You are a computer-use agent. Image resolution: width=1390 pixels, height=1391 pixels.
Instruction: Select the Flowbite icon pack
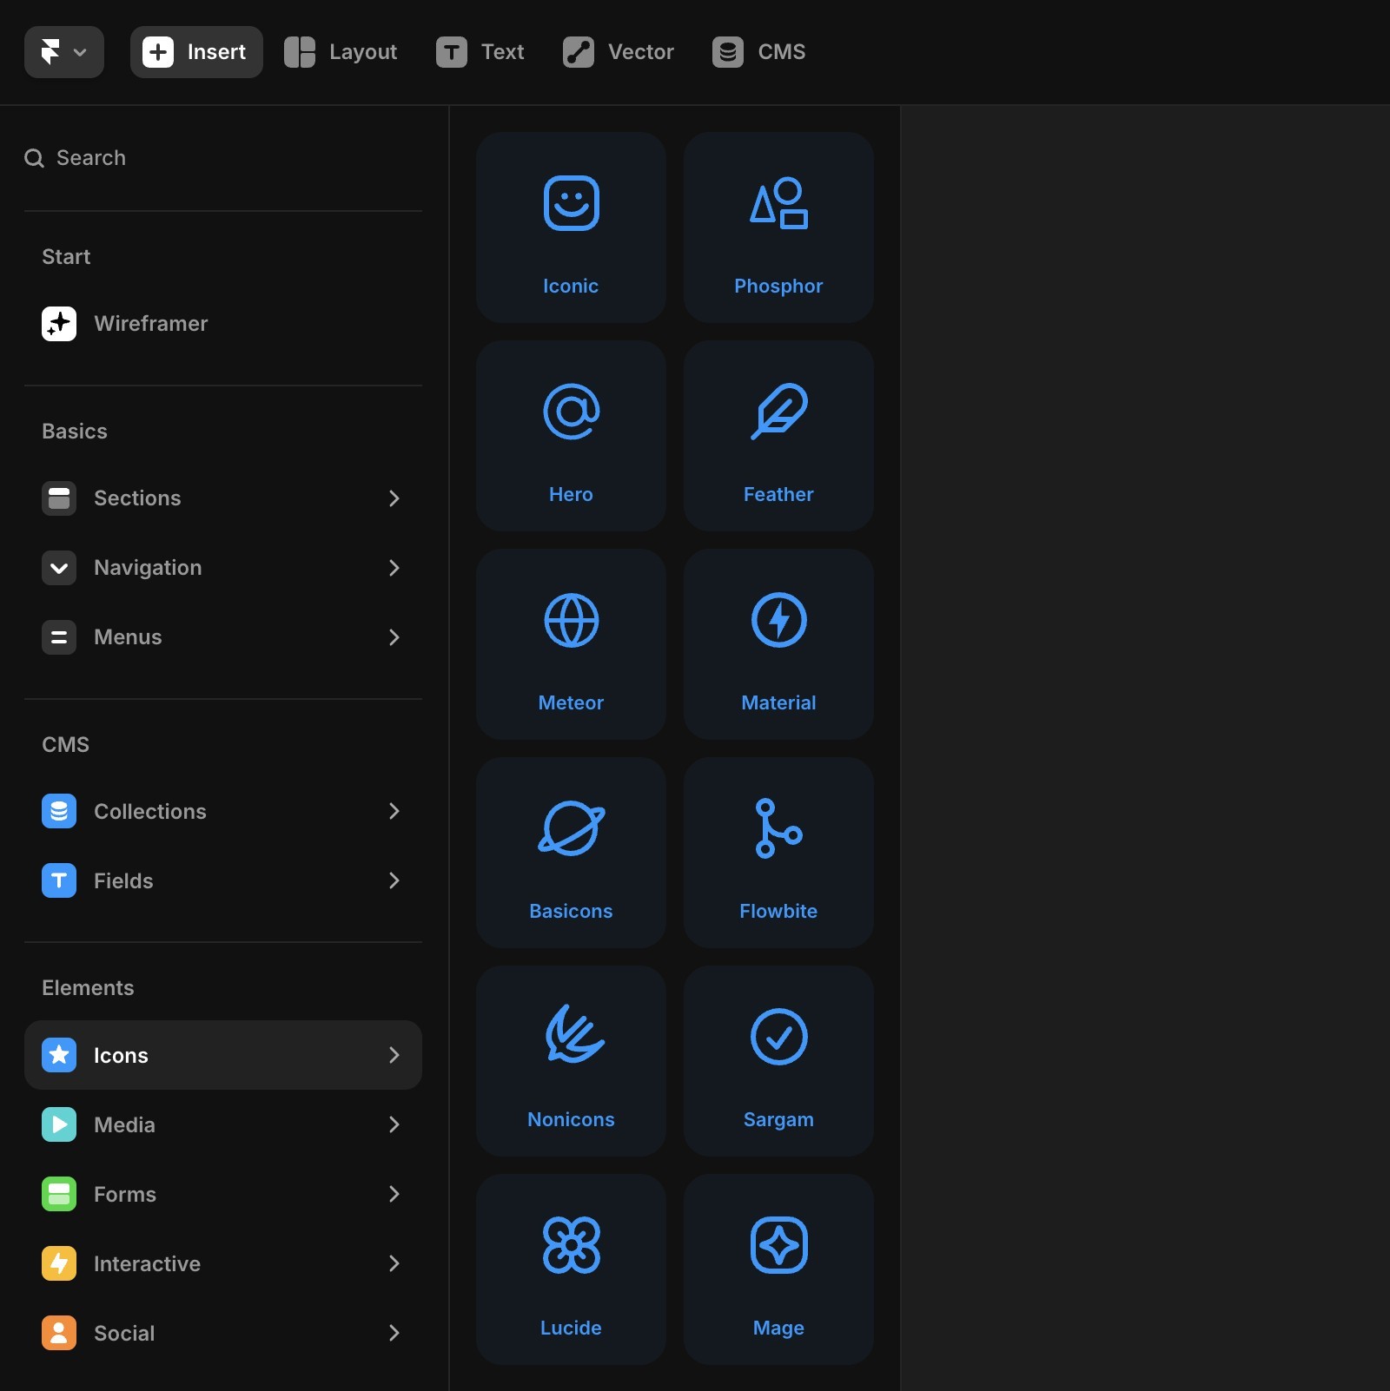pos(778,853)
